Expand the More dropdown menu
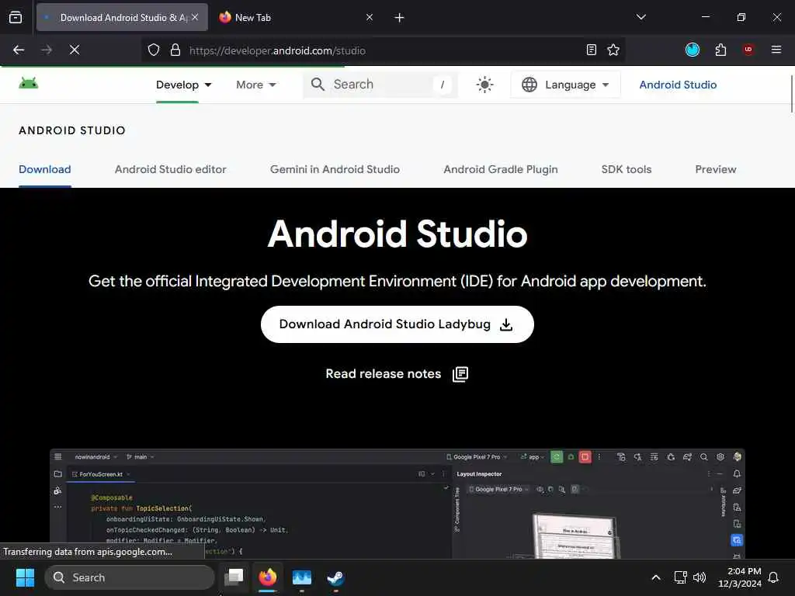 coord(256,85)
